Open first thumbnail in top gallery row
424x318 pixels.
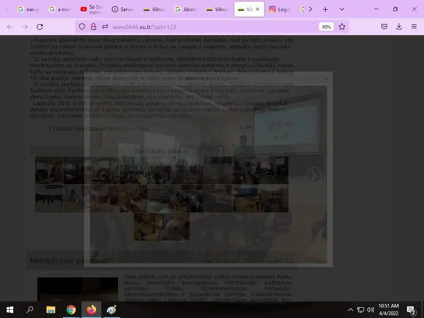[x=49, y=170]
